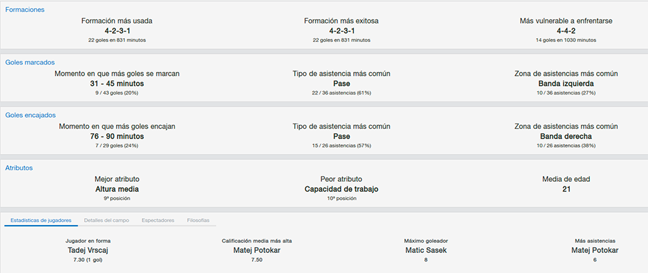The image size is (648, 273).
Task: Click the 76 - 90 minutos value
Action: tap(117, 136)
